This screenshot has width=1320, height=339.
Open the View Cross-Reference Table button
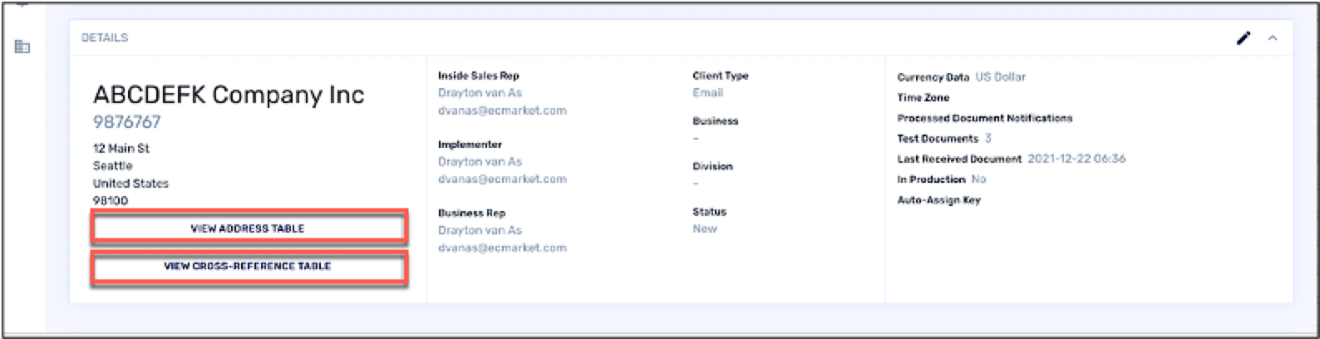point(248,267)
